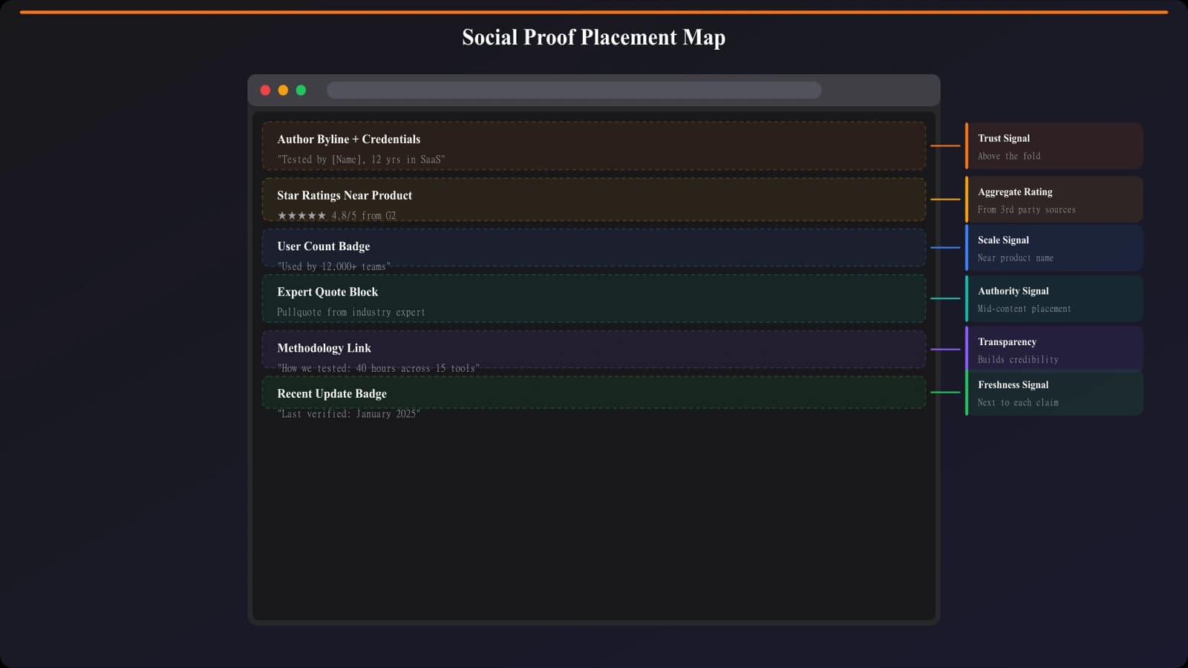The width and height of the screenshot is (1188, 668).
Task: Click the Authority Signal annotation card
Action: 1054,298
